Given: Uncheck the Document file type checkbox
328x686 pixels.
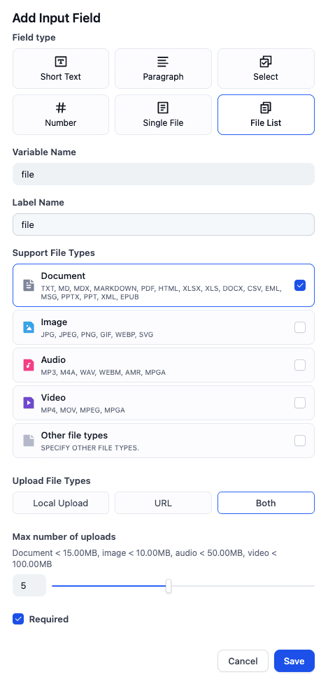Looking at the screenshot, I should (x=300, y=285).
